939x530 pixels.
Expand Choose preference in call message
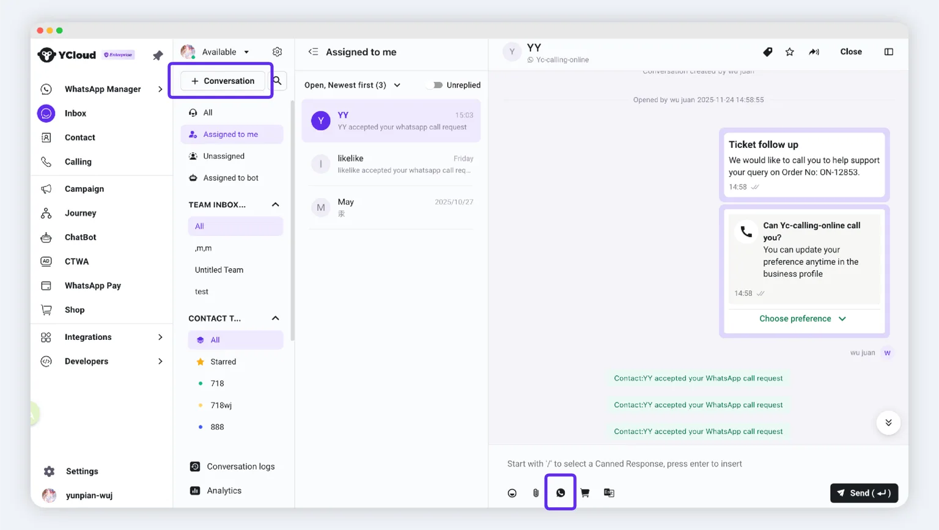tap(803, 318)
